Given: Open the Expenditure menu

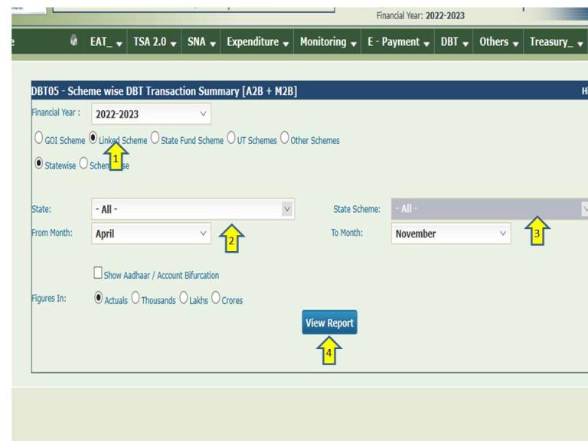Looking at the screenshot, I should (257, 41).
